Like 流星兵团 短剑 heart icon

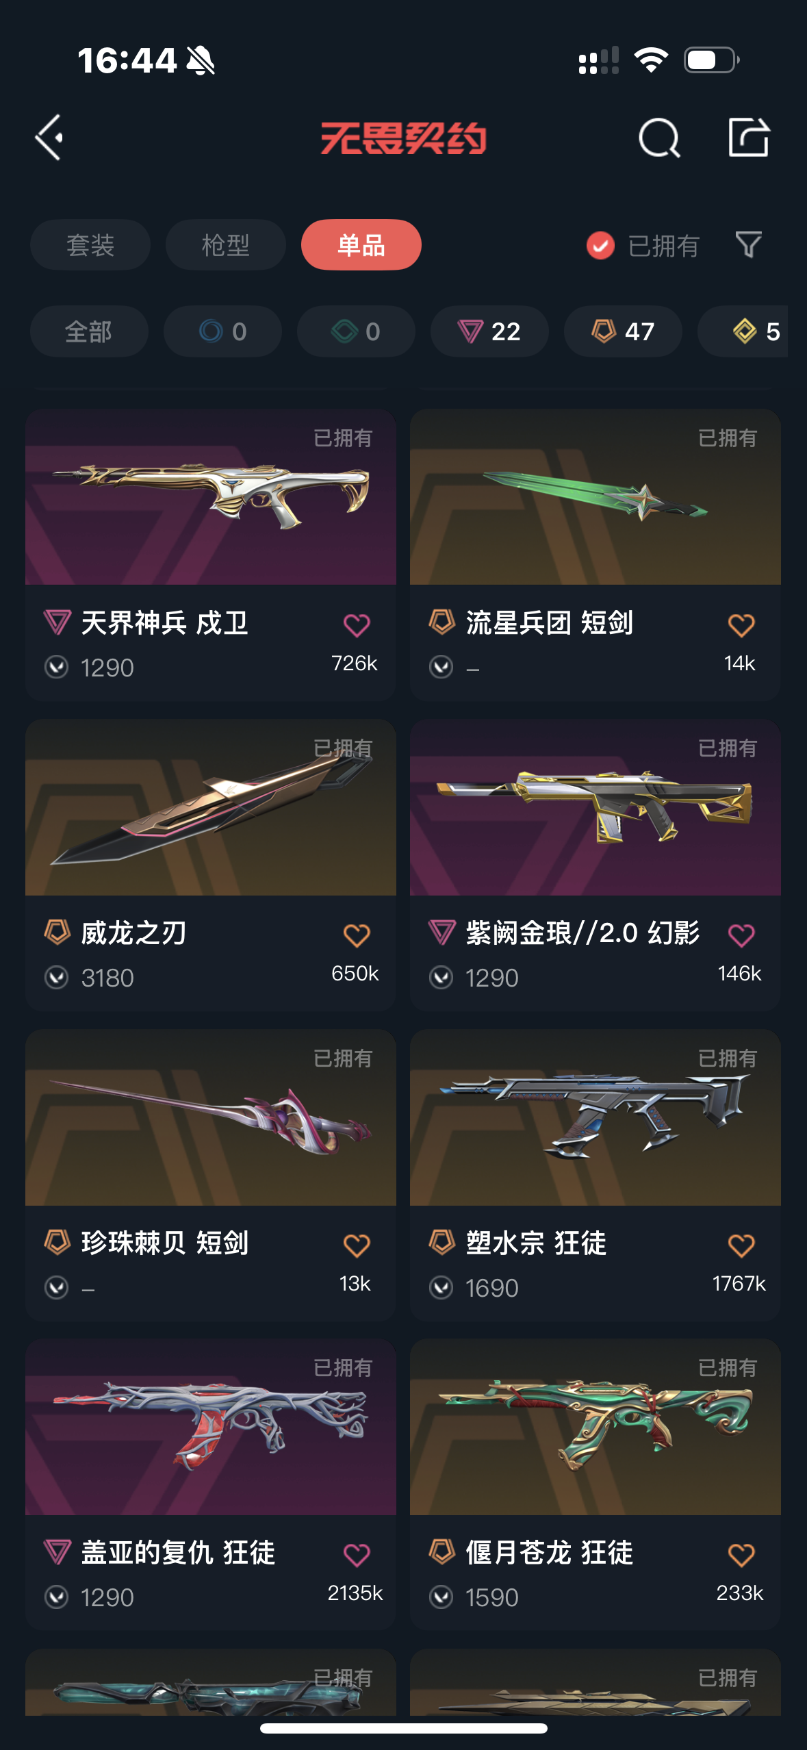(741, 625)
